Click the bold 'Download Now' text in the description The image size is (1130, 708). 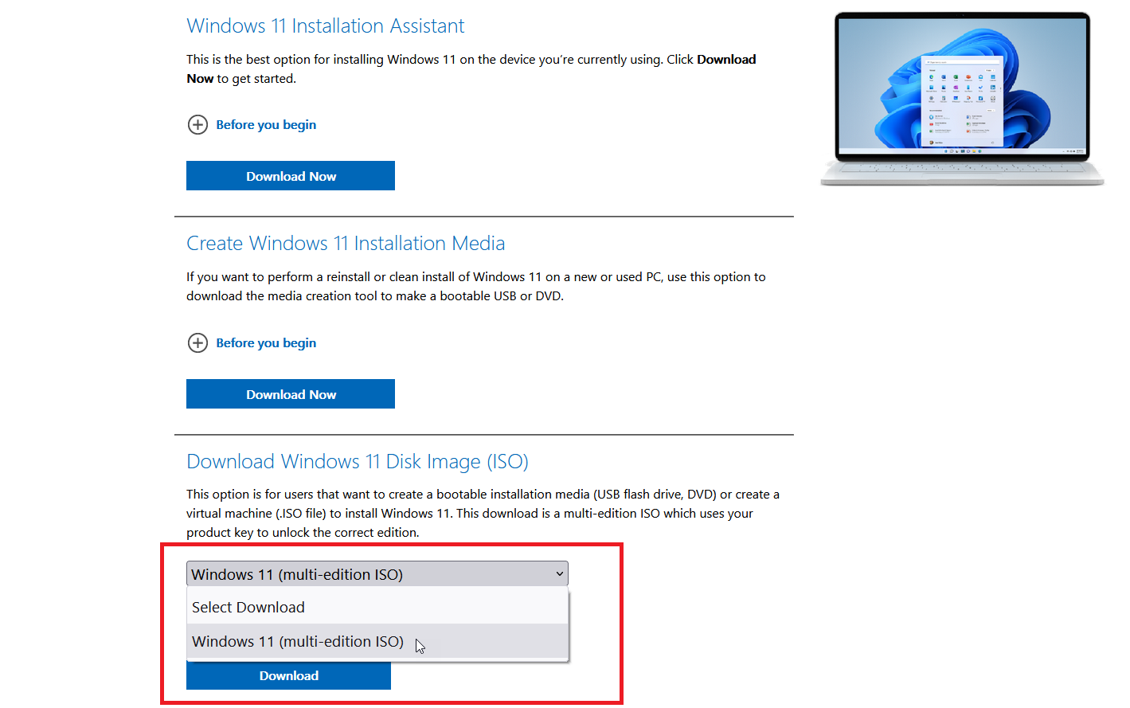(725, 59)
